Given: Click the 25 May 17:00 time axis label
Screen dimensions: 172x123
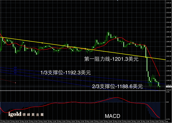Looking at the screenshot, I should pos(80,121).
